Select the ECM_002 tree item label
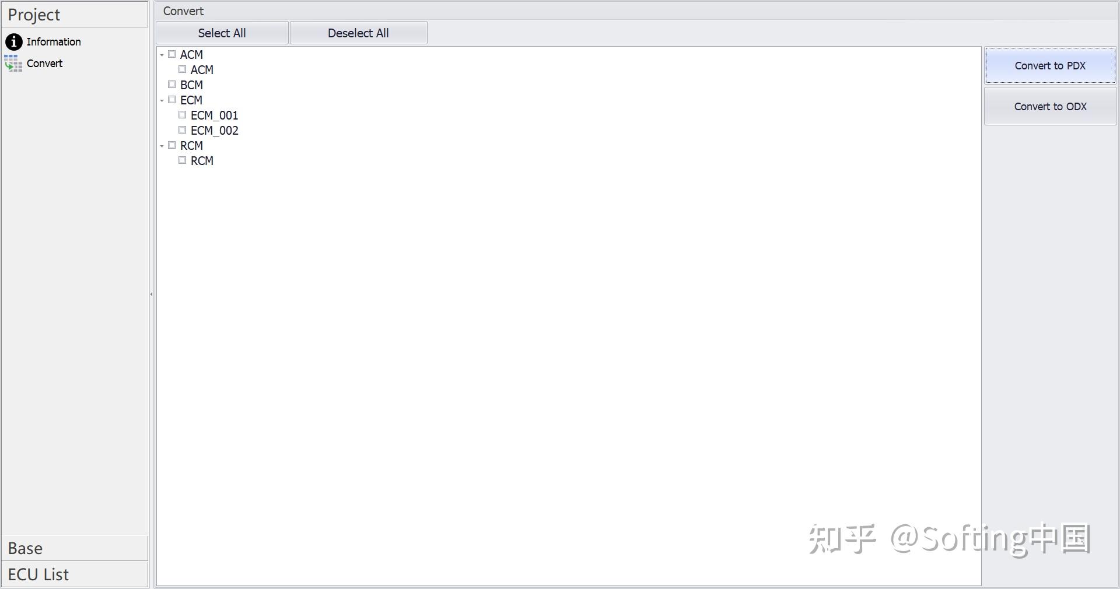1120x589 pixels. 213,129
